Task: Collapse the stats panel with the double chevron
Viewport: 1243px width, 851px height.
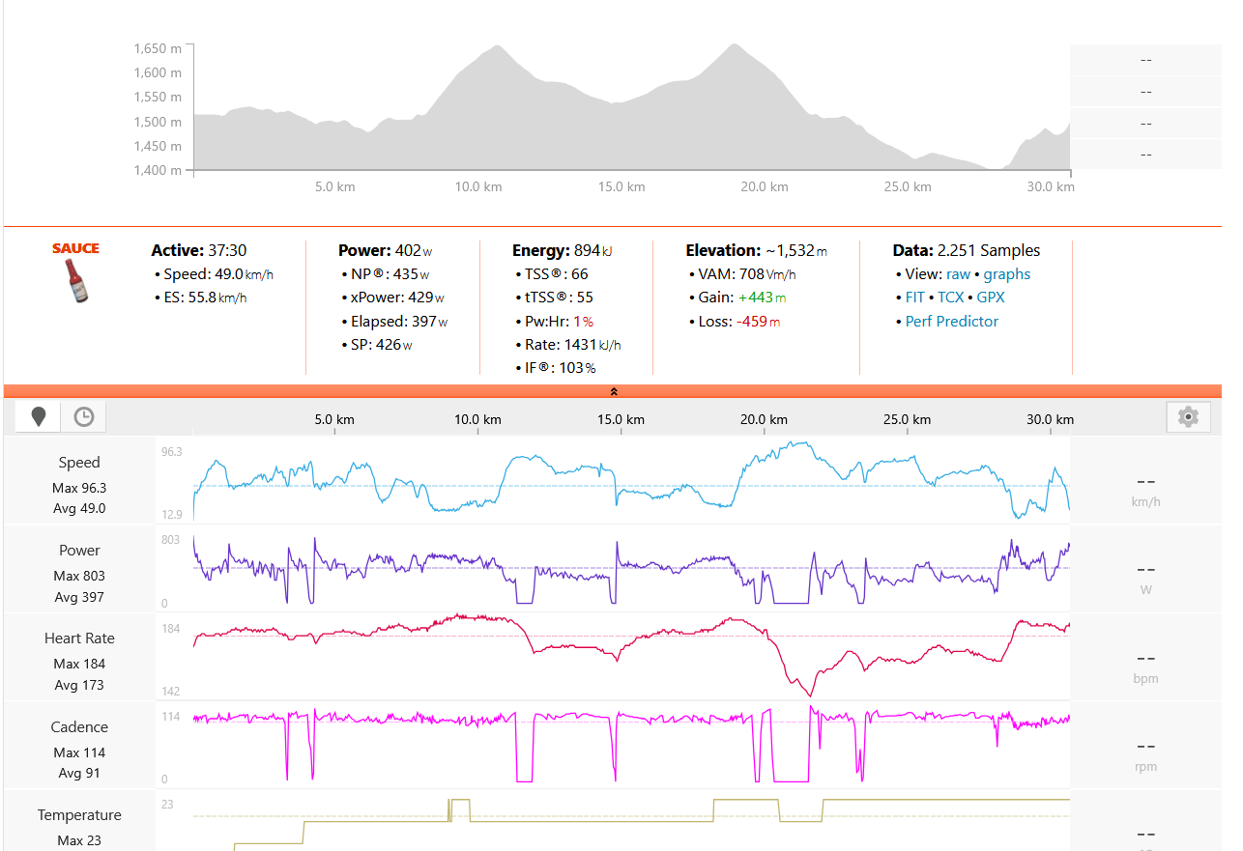Action: (613, 391)
